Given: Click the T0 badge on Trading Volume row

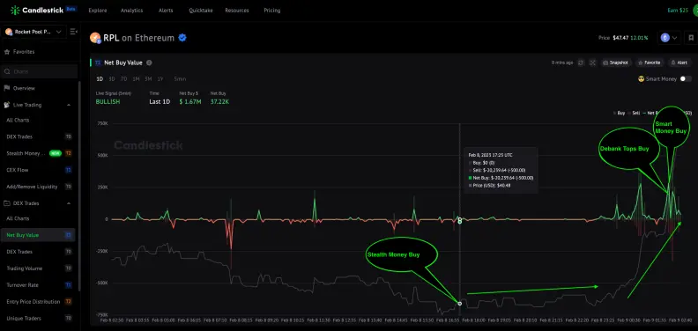Looking at the screenshot, I should 68,268.
